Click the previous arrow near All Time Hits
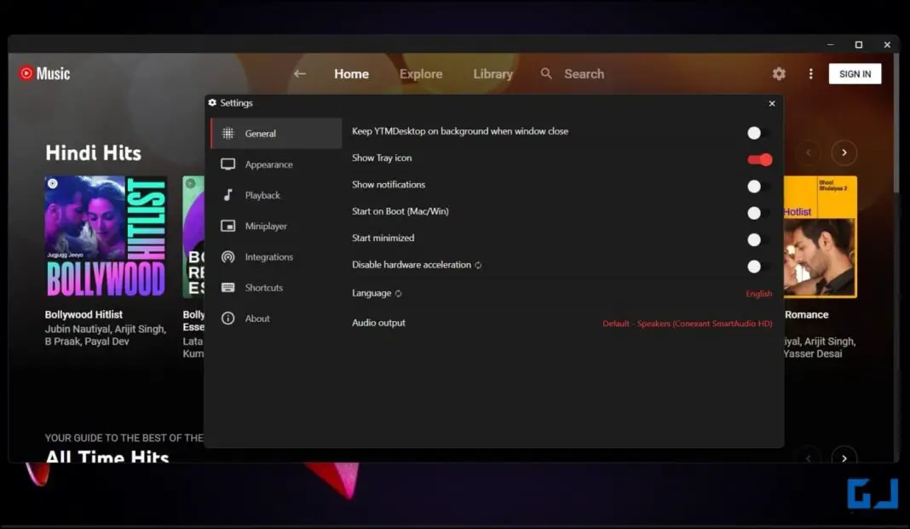 tap(808, 457)
